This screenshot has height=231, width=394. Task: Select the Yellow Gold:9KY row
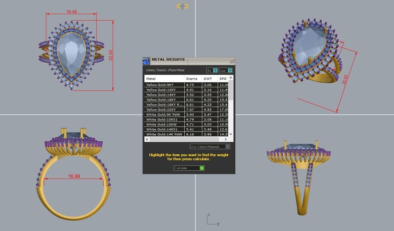click(186, 85)
